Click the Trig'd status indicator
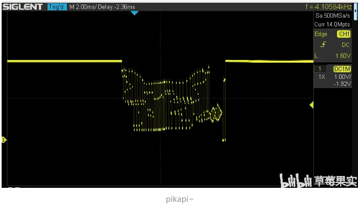358x204 pixels. click(57, 7)
